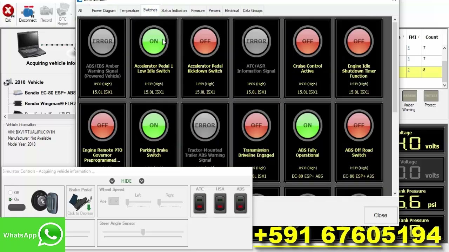Click the Exit toolbar icon
Image resolution: width=449 pixels, height=252 pixels.
8,13
